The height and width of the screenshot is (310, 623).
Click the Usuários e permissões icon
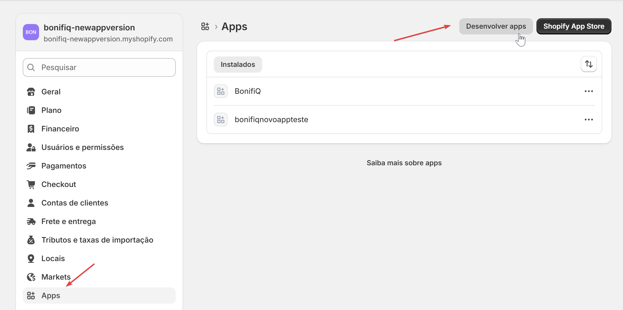(x=31, y=147)
